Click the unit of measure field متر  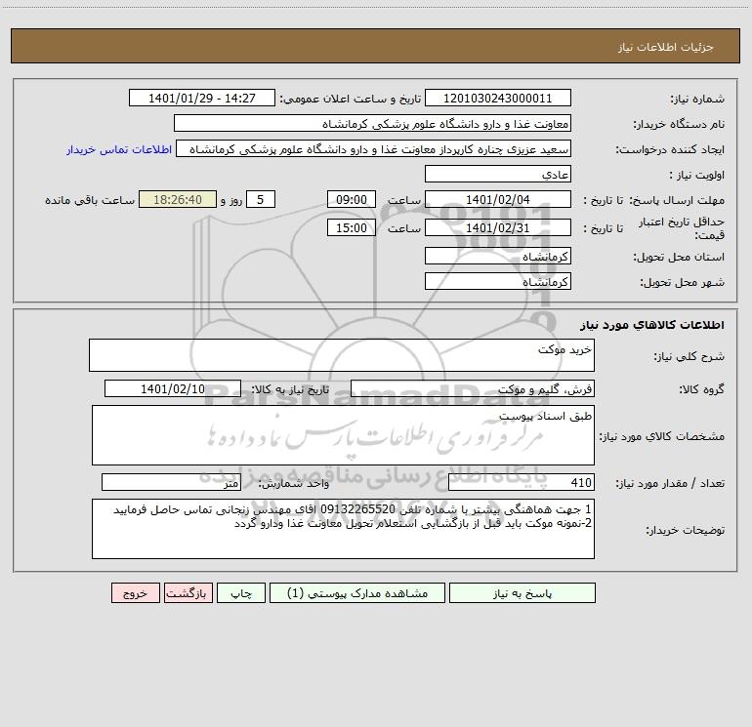[x=171, y=483]
